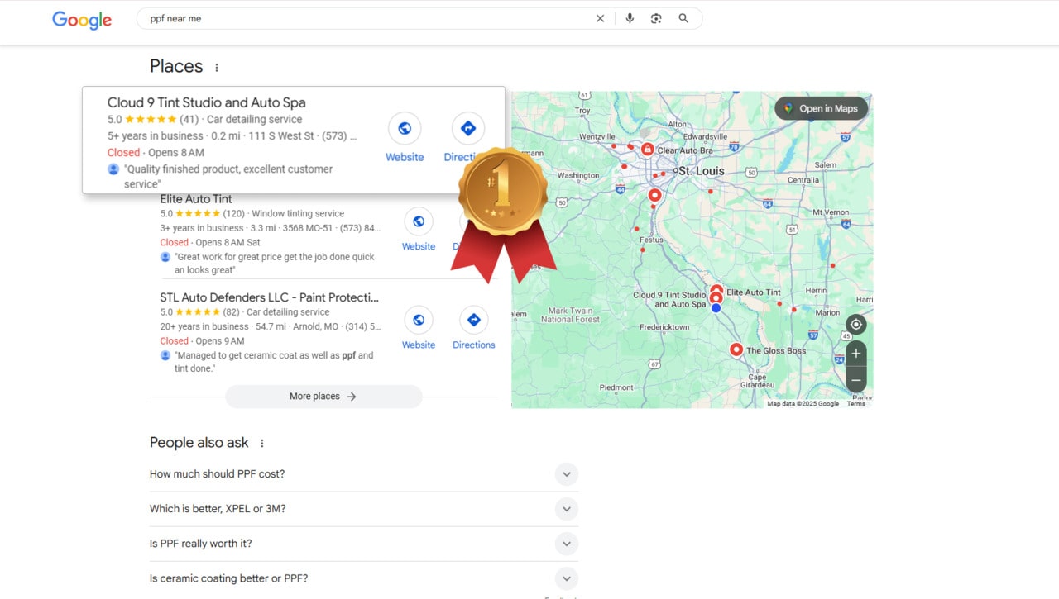Viewport: 1059px width, 599px height.
Task: Click STL Auto Defenders review about ppf
Action: click(x=274, y=362)
